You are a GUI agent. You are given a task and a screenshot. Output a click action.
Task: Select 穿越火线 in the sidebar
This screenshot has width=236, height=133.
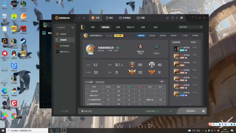click(x=65, y=51)
